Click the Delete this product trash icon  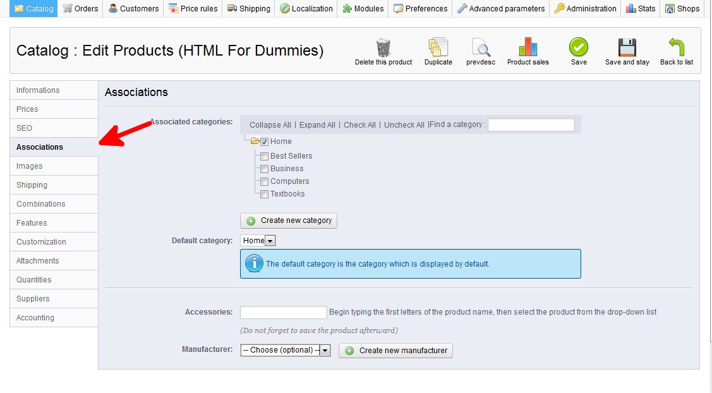[x=383, y=48]
